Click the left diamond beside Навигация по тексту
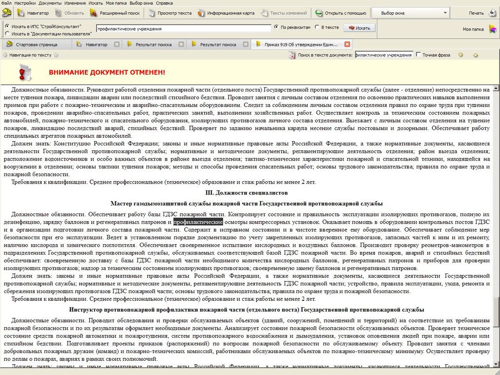Image resolution: width=500 pixels, height=375 pixels. point(5,55)
